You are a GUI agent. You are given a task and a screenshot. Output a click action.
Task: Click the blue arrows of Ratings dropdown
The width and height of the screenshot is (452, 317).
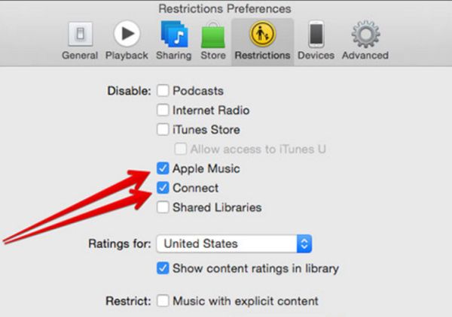pos(304,243)
